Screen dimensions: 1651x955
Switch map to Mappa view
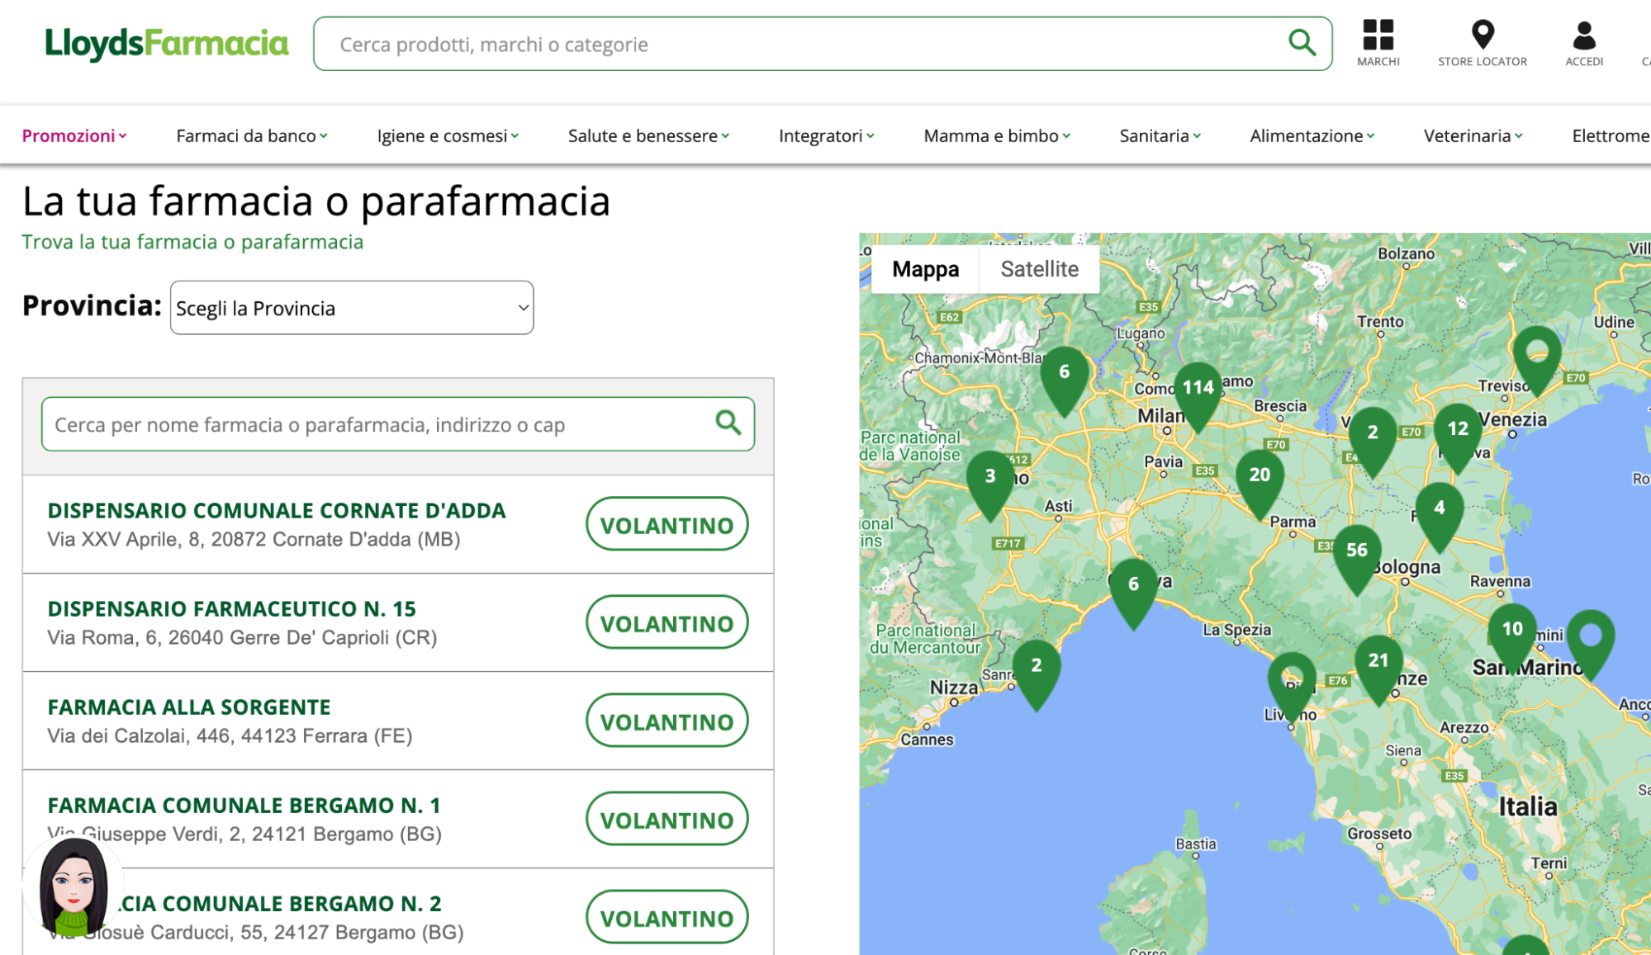click(x=925, y=269)
